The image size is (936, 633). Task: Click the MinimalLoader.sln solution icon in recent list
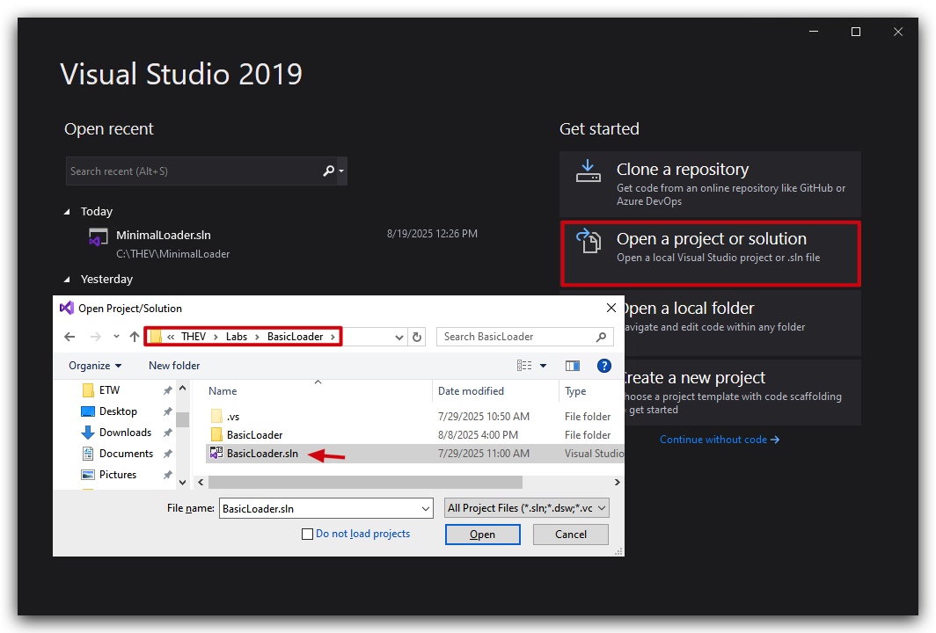pos(98,236)
